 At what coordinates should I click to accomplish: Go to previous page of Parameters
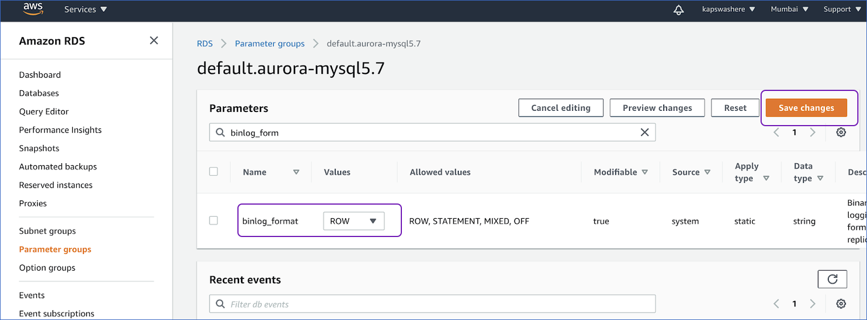[x=776, y=132]
